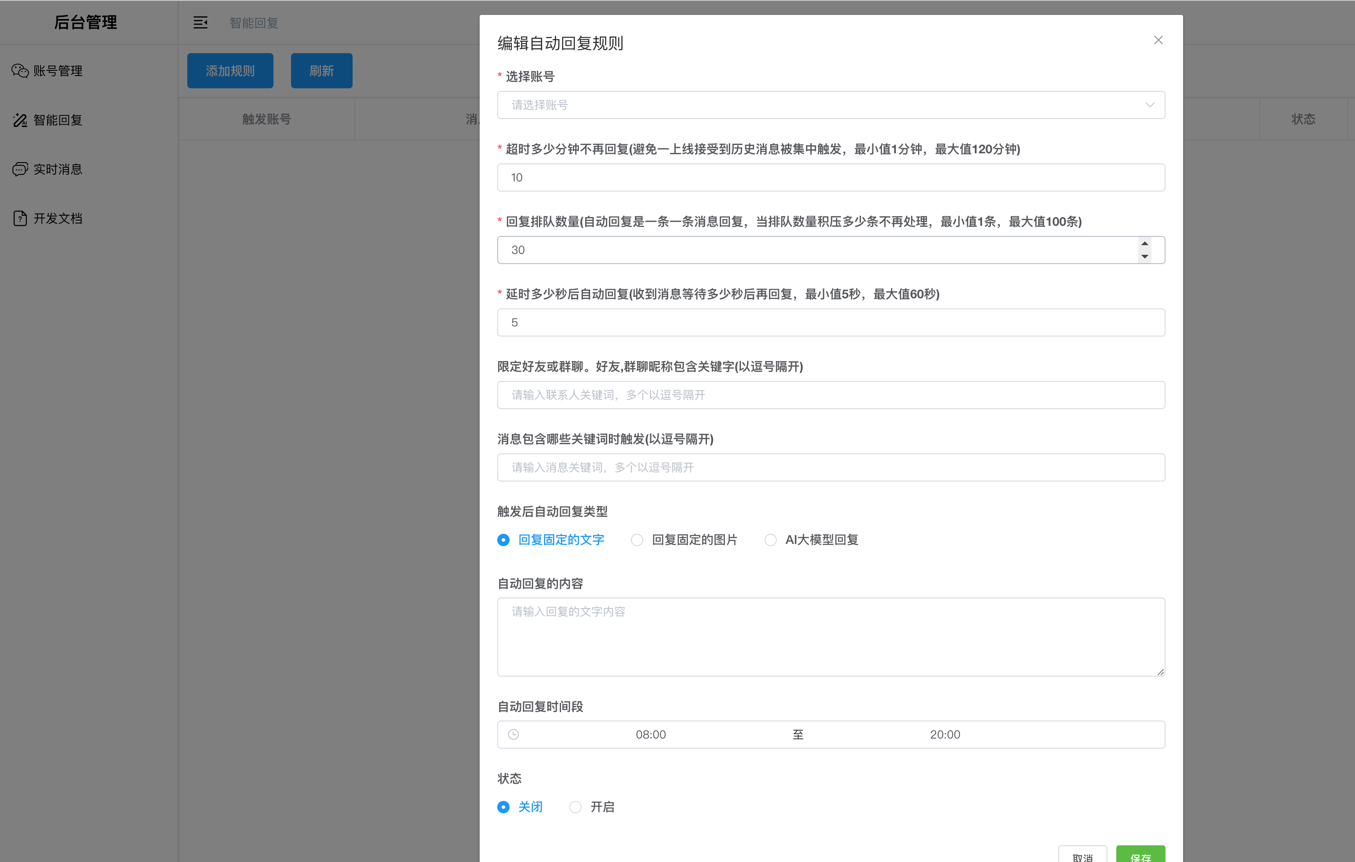Screen dimensions: 1355x862
Task: Click the 账号管理 WeChat icon
Action: (20, 71)
